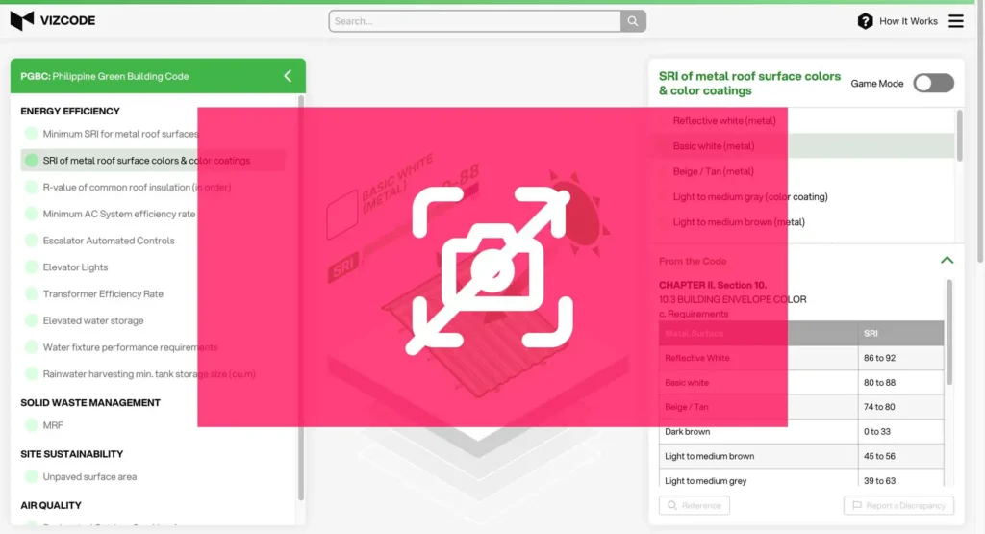Click the Vizcode logo icon
This screenshot has width=985, height=534.
click(22, 20)
